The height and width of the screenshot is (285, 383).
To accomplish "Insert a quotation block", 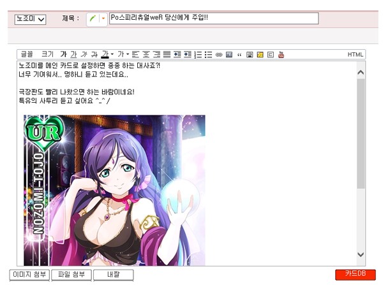I will [239, 55].
